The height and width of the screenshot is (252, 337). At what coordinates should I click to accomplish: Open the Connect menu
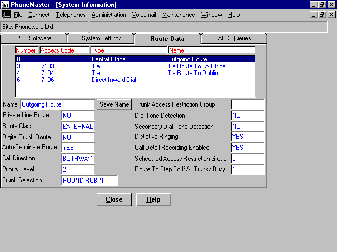click(x=39, y=15)
